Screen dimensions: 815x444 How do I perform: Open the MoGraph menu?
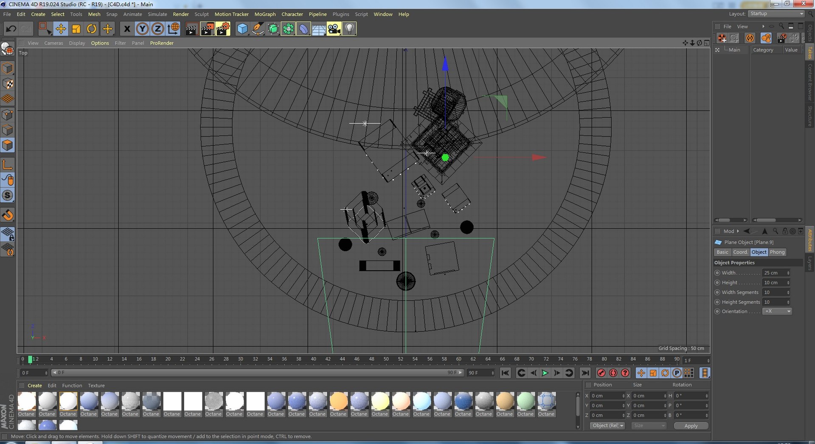point(265,14)
